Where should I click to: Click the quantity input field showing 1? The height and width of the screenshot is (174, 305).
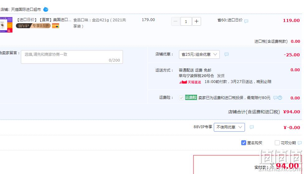pos(186,21)
